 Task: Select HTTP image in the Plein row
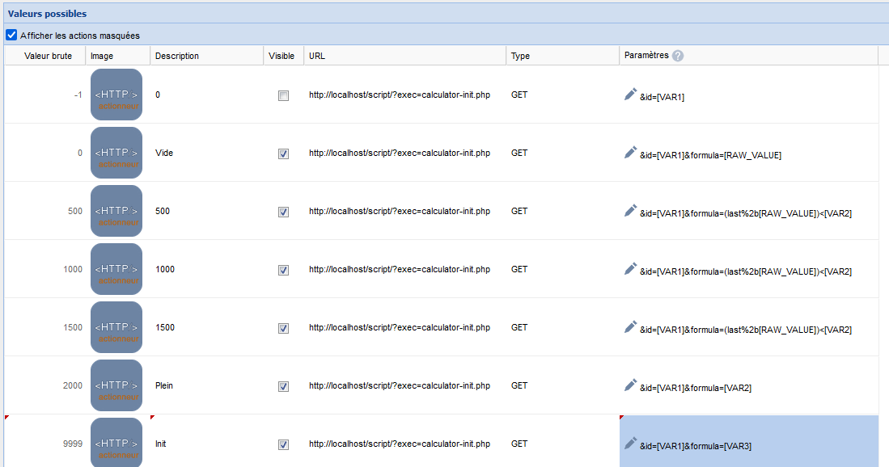tap(116, 385)
